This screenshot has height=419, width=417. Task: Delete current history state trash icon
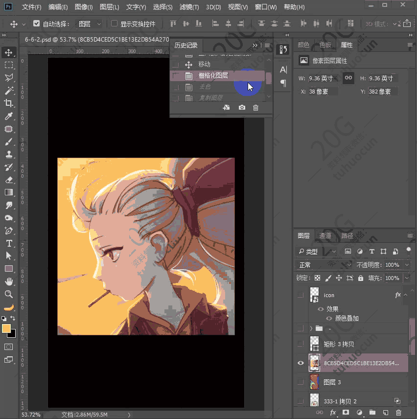click(255, 107)
